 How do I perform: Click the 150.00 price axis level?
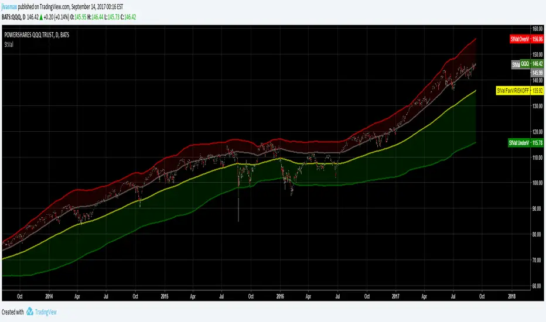tap(537, 54)
